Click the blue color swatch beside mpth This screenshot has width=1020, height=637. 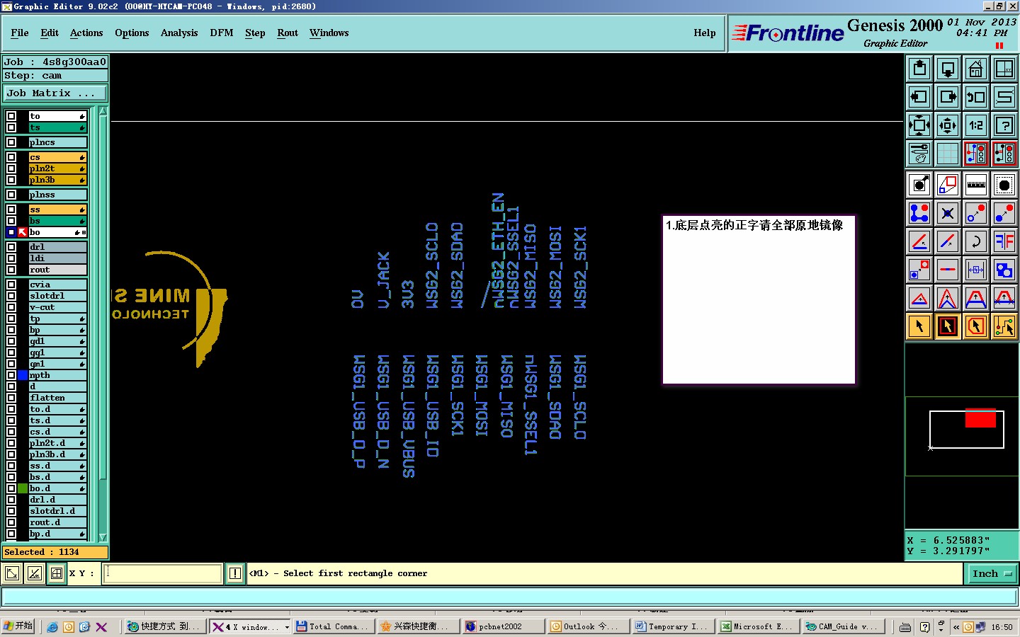point(23,375)
